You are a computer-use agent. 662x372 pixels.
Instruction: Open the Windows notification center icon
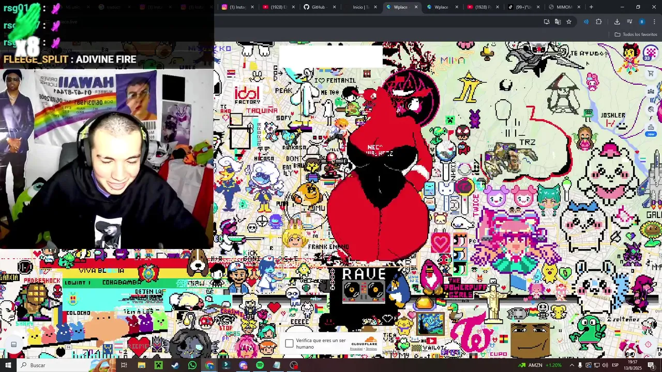[x=652, y=365]
